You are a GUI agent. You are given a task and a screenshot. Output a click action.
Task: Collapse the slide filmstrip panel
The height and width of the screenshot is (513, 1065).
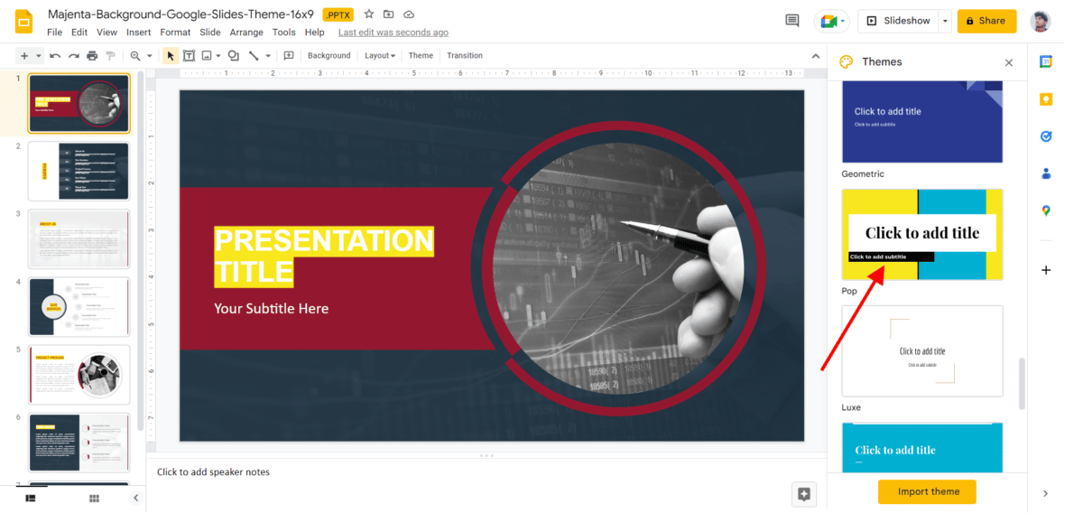click(136, 498)
